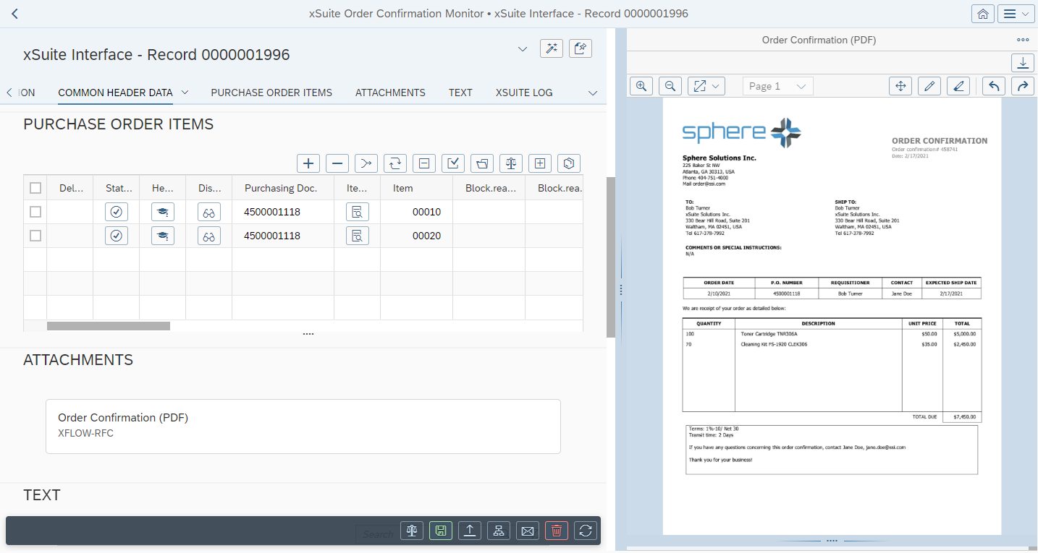Open the xSuite Log tab
Image resolution: width=1038 pixels, height=553 pixels.
click(x=523, y=93)
